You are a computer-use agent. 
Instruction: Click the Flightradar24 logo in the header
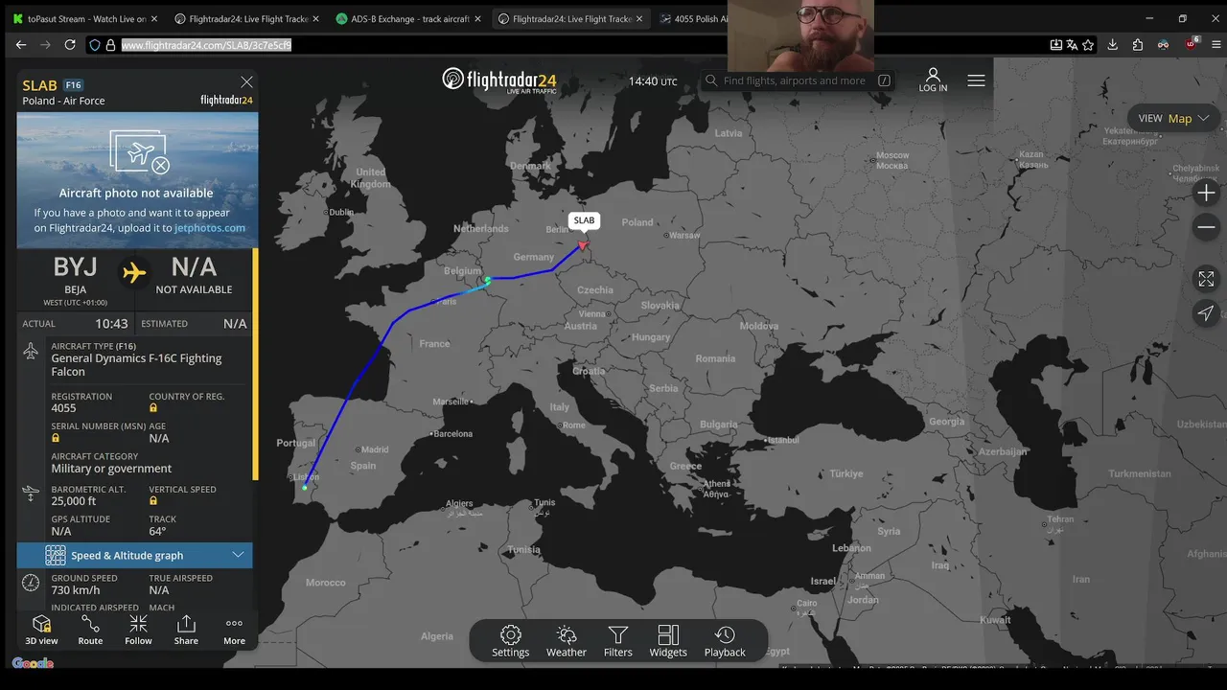tap(498, 80)
